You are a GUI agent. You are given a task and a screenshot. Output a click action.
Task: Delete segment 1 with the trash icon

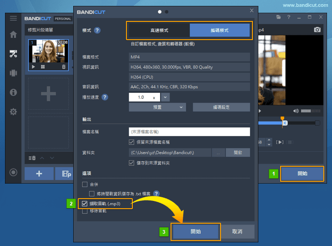64,67
